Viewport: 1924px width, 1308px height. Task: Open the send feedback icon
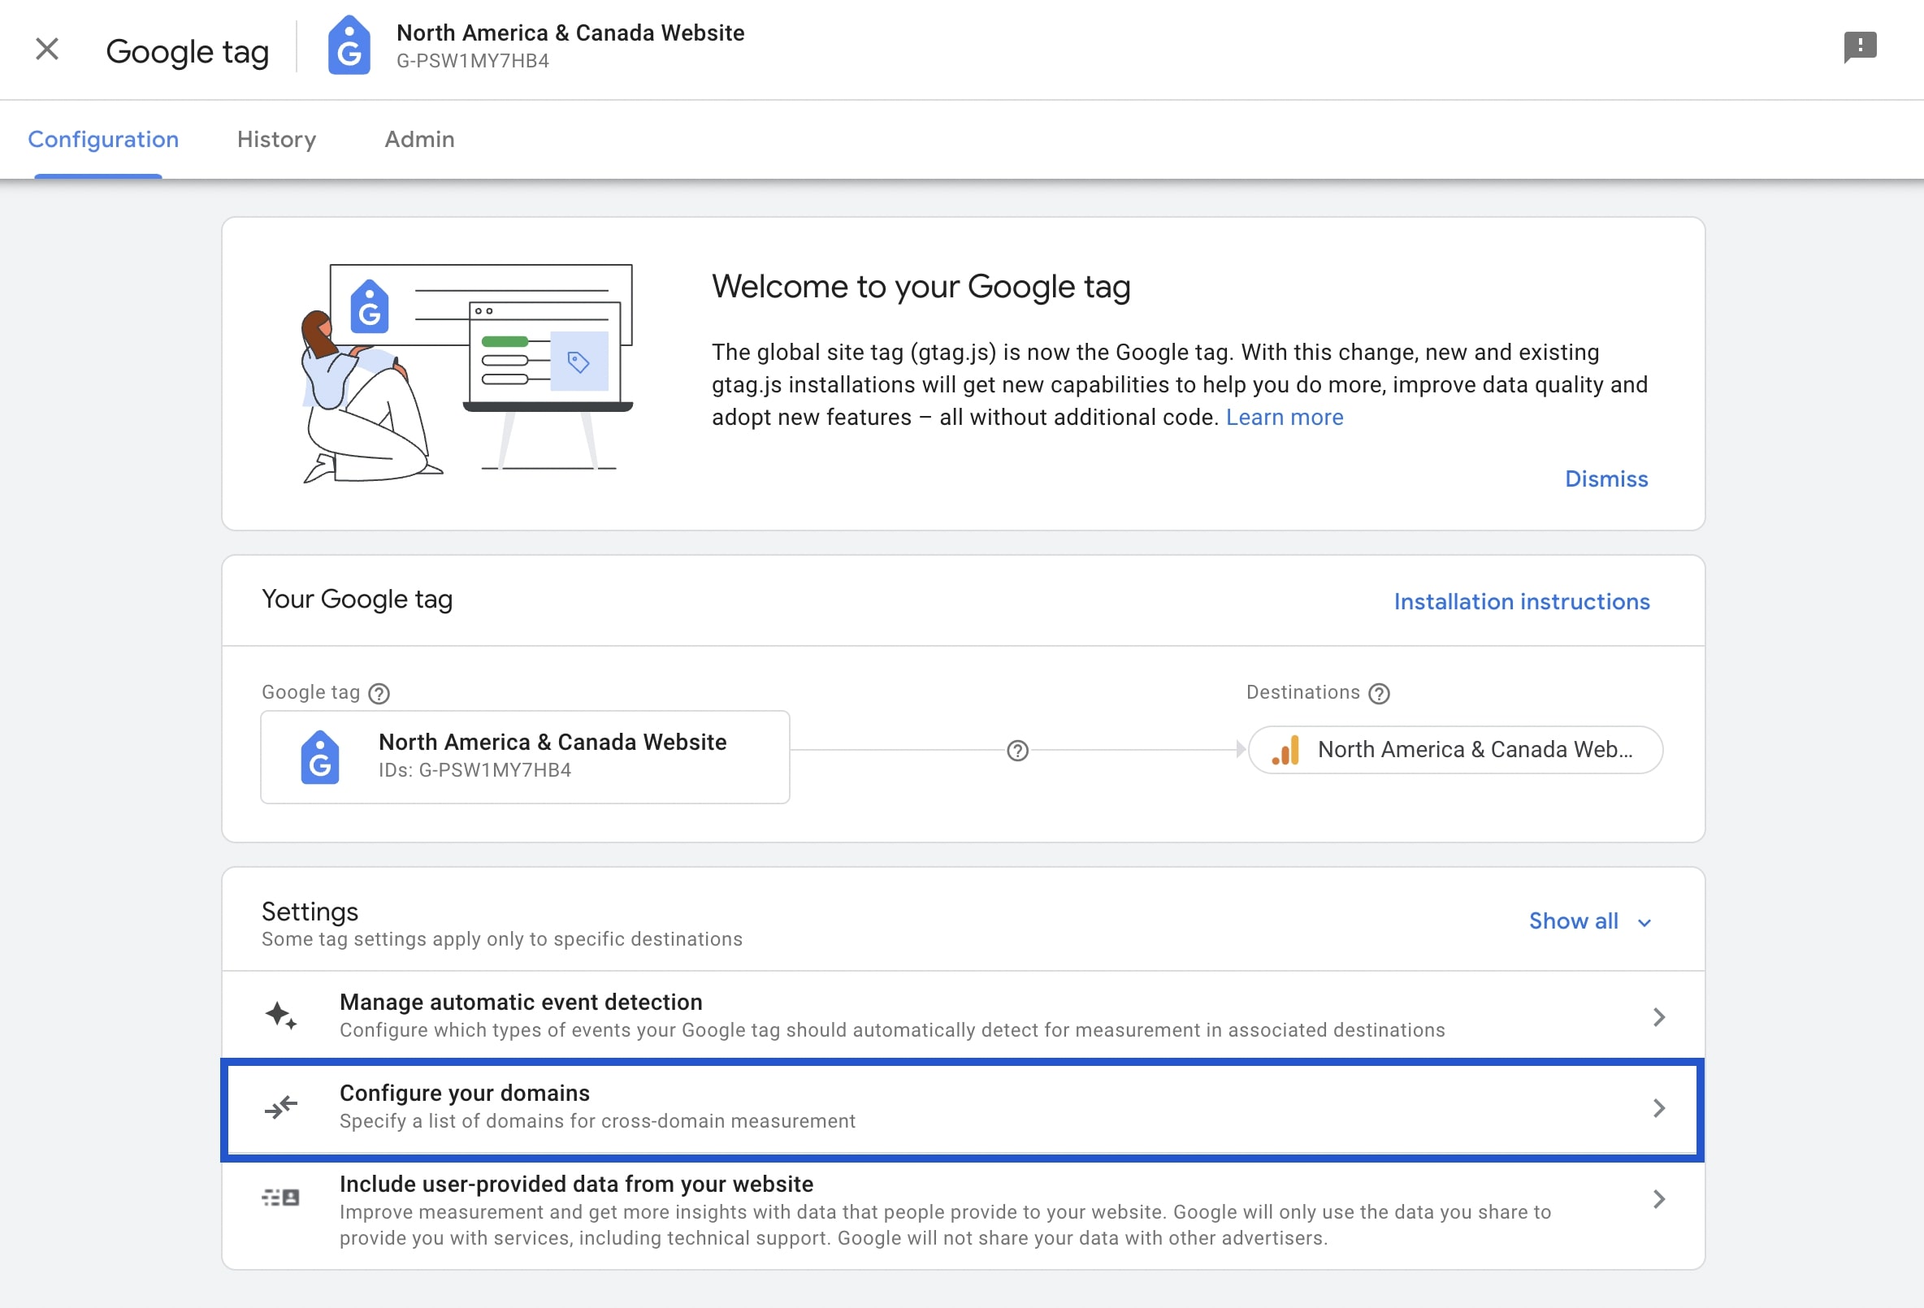click(1860, 47)
